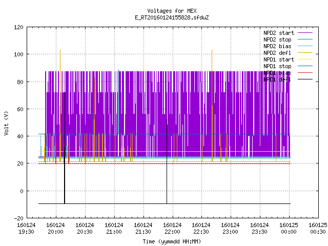
Task: Click the orange NPD2 defl legend line
Action: pyautogui.click(x=305, y=53)
